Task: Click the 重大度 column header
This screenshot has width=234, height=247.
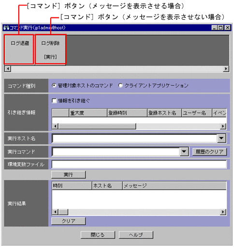Action: (88, 113)
